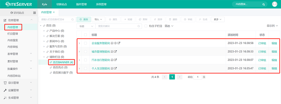Click the next page arrow

[x=179, y=77]
